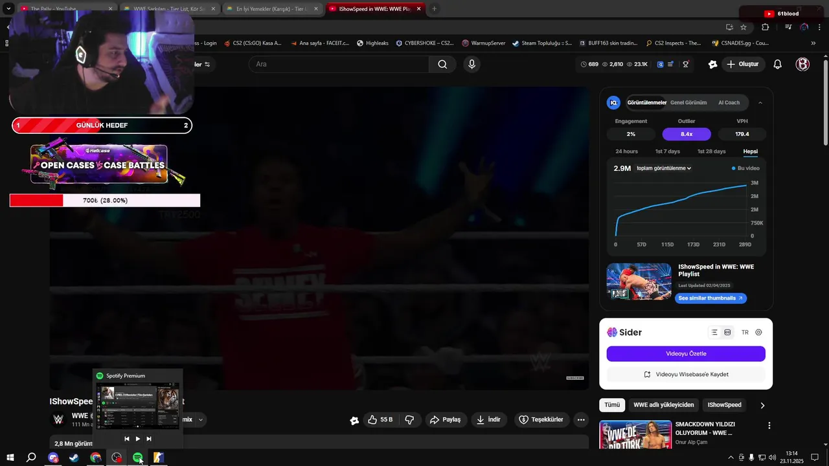829x466 pixels.
Task: Switch to The Pally - YouTube browser tab
Action: (x=67, y=9)
